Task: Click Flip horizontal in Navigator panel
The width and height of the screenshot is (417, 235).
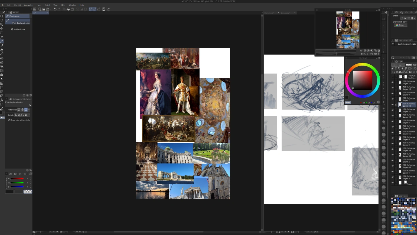Action: (x=375, y=54)
